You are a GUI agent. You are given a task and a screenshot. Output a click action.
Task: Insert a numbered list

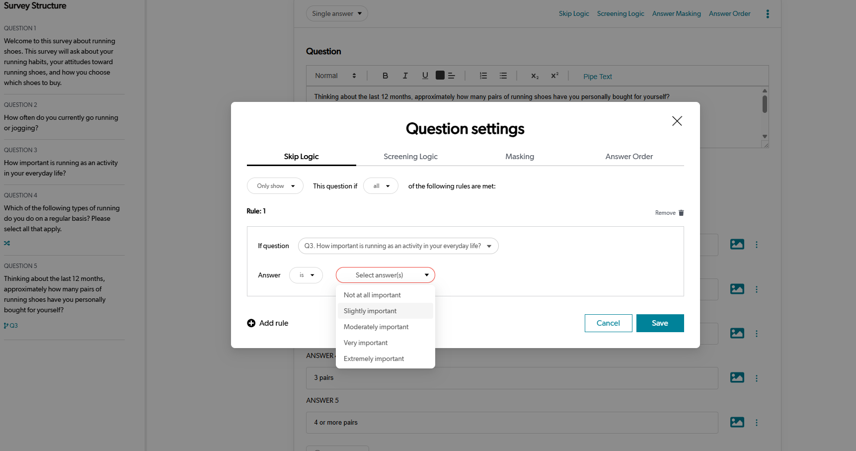point(483,76)
